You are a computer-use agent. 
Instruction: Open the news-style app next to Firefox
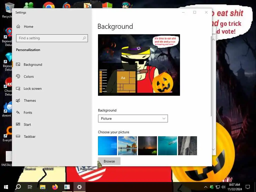pos(67,187)
